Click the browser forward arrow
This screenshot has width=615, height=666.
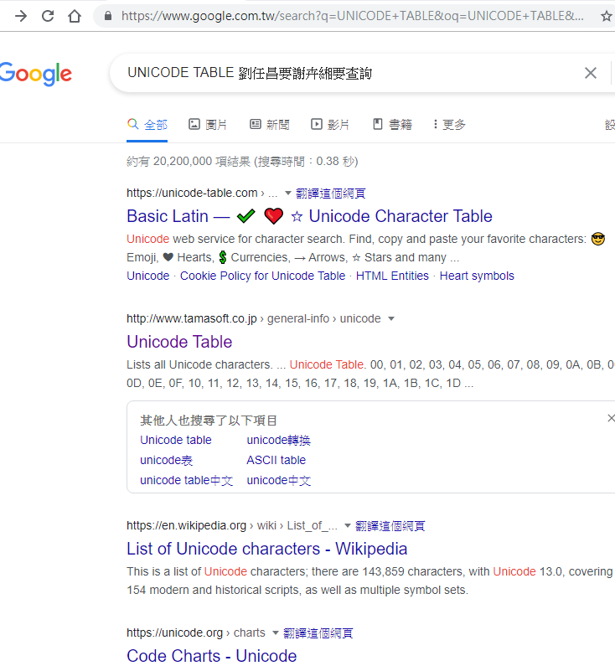click(x=20, y=16)
